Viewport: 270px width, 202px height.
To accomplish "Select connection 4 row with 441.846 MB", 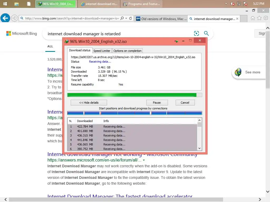I will (132, 140).
